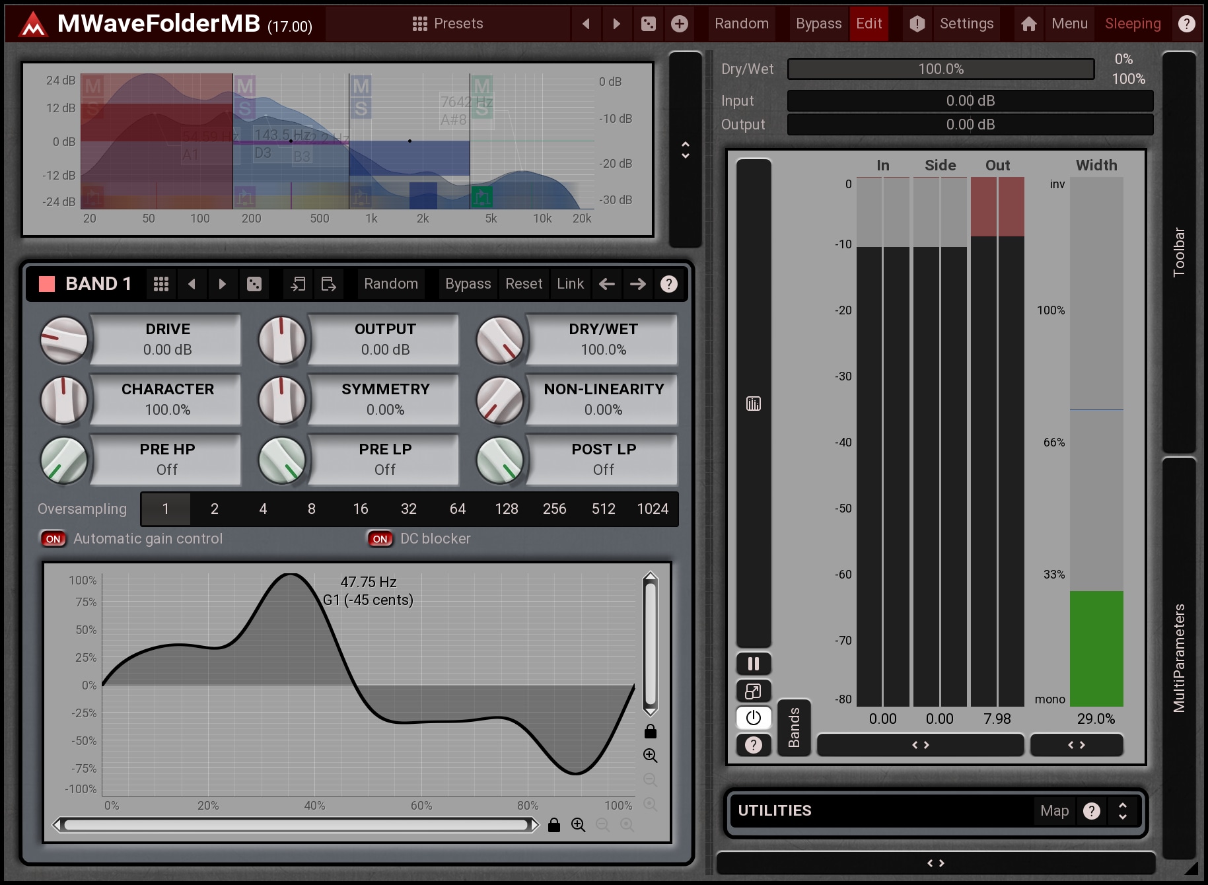Viewport: 1208px width, 885px height.
Task: Open the band presets grid icon
Action: (161, 284)
